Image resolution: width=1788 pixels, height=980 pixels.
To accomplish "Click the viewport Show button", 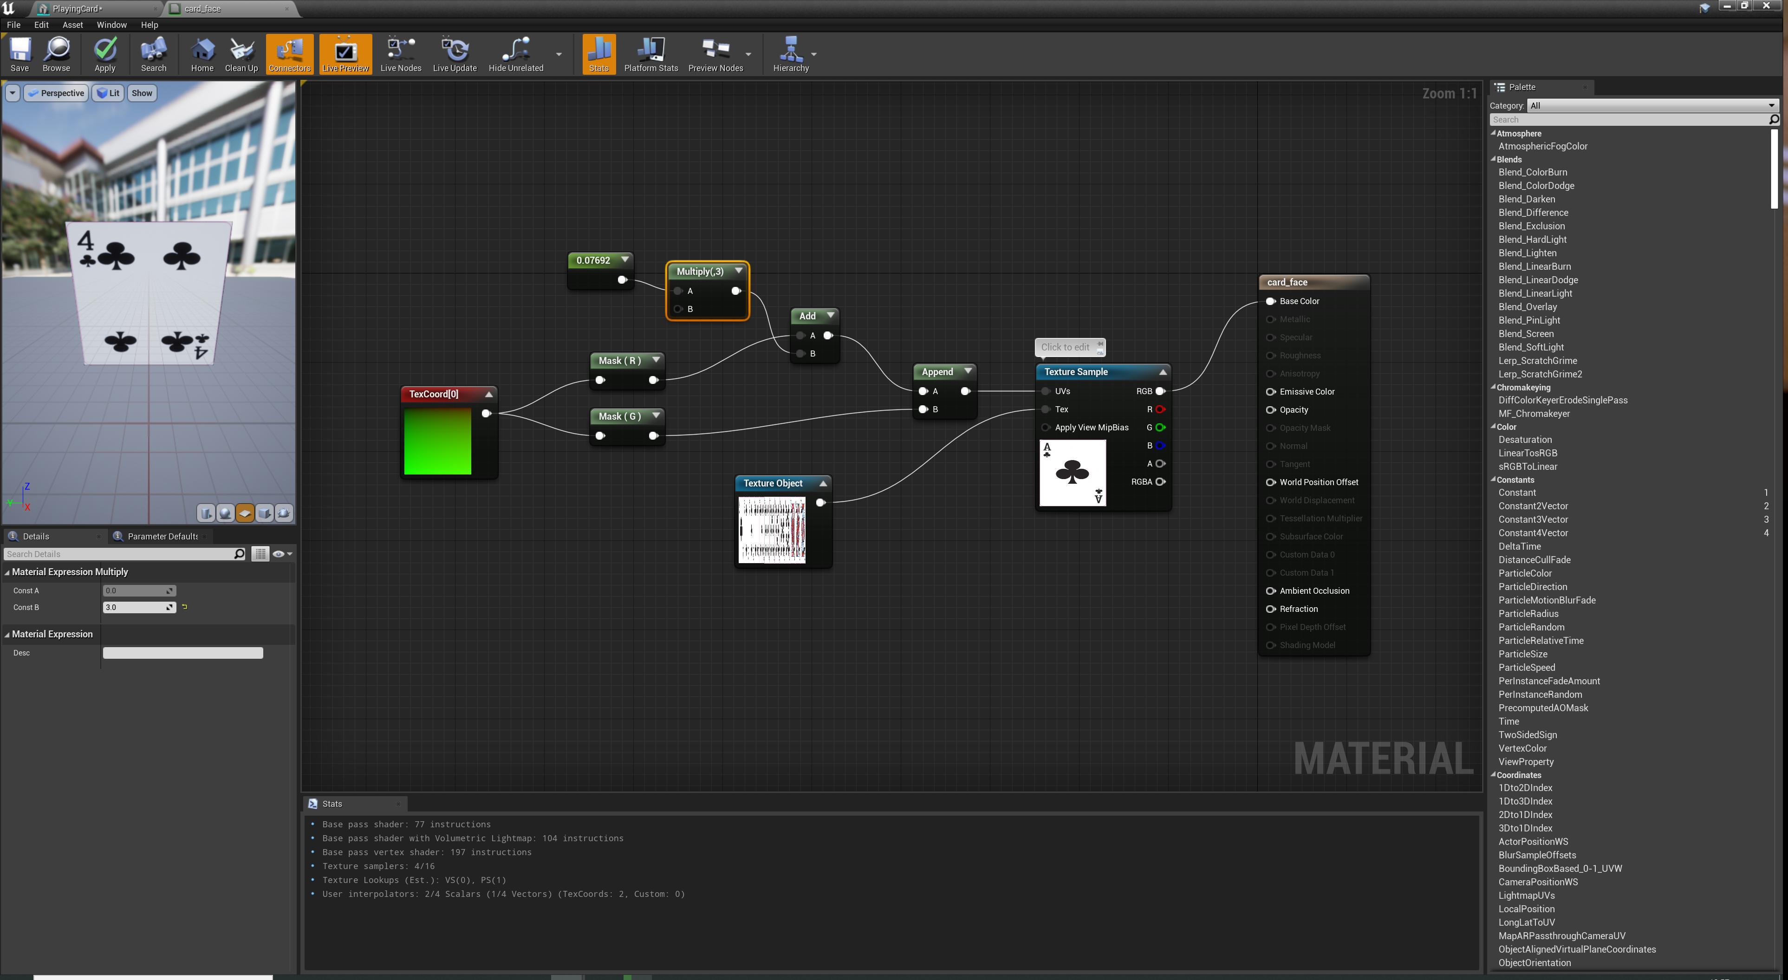I will pyautogui.click(x=142, y=93).
